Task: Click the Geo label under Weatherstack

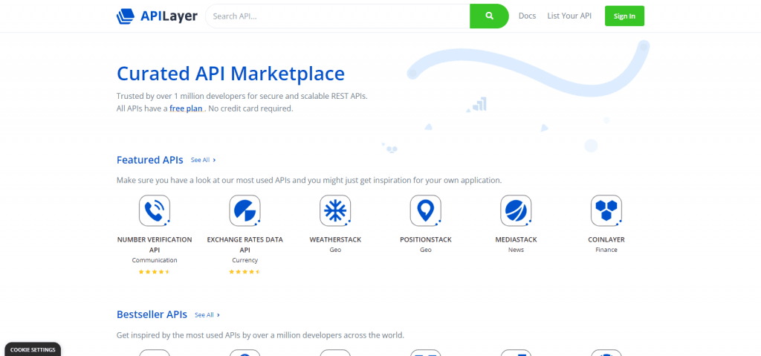Action: coord(335,250)
